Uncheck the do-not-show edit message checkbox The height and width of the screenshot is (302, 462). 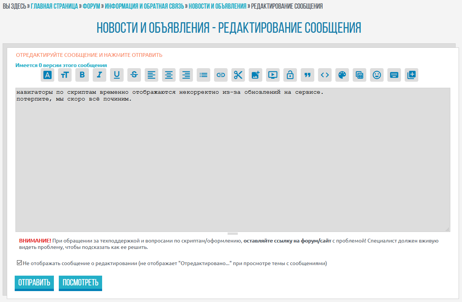19,263
